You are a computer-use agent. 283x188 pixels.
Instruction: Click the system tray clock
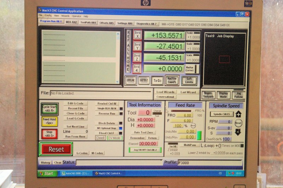[238, 174]
